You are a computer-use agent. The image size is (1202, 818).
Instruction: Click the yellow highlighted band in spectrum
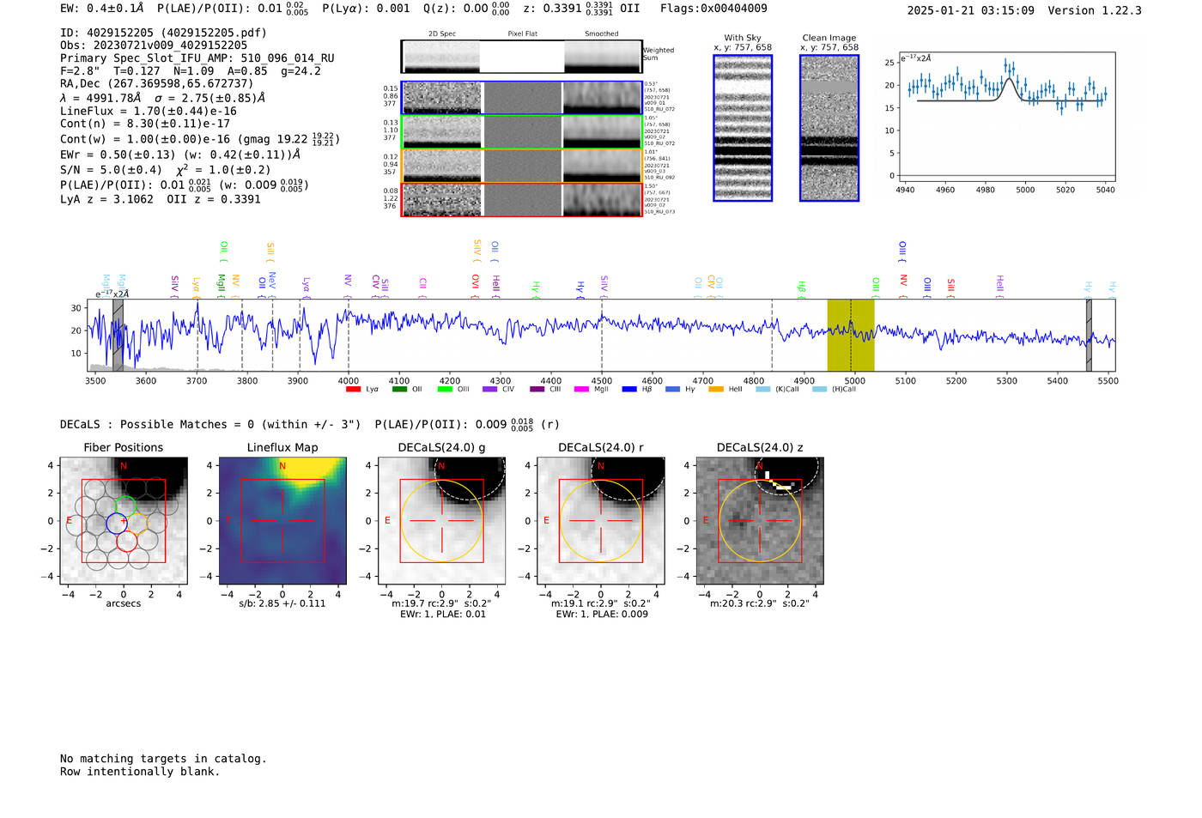coord(851,335)
